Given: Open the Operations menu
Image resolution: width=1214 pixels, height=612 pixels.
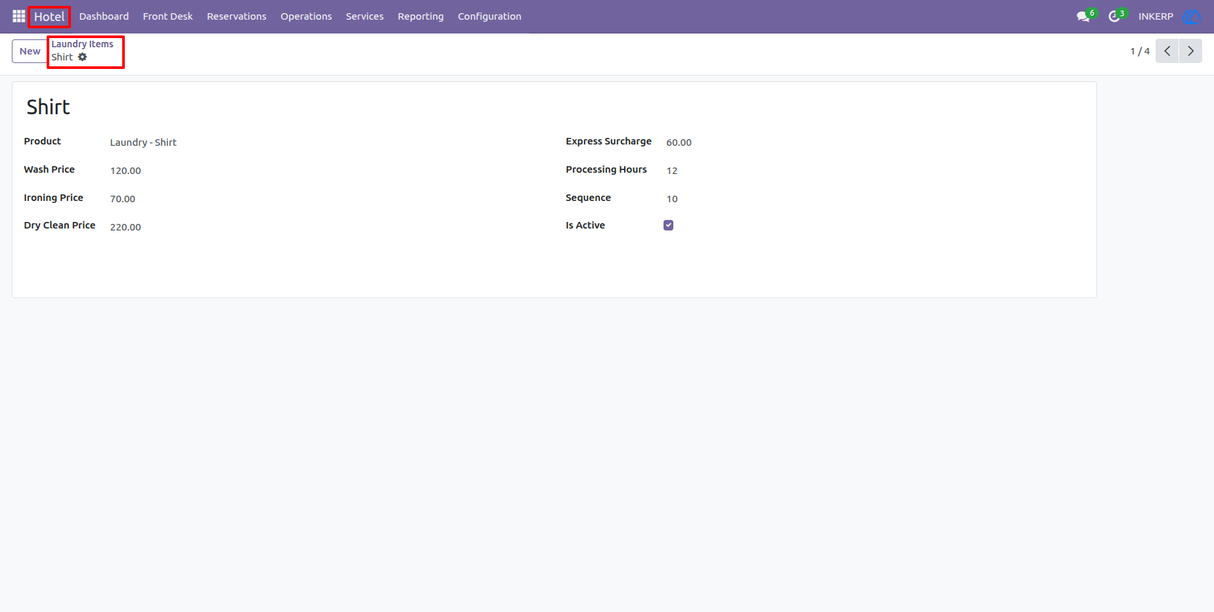Looking at the screenshot, I should [306, 16].
